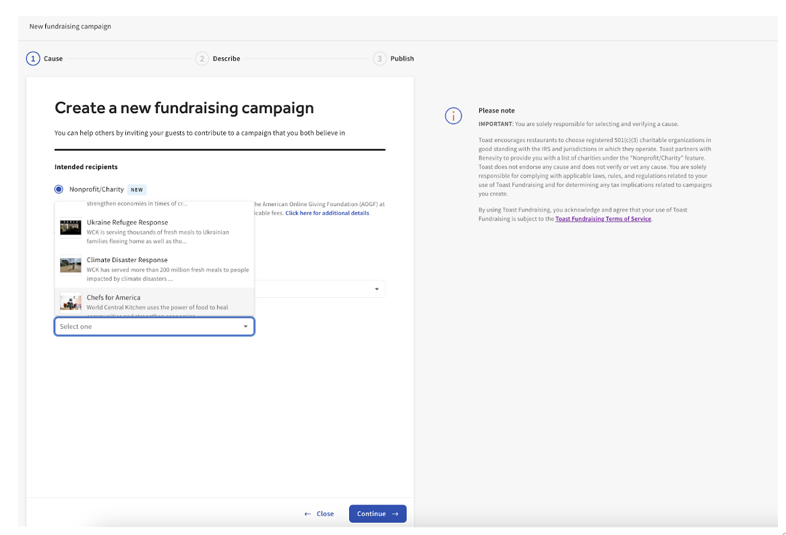Screen dimensions: 786x535
Task: Open the 'Select one' combo box
Action: 148,327
